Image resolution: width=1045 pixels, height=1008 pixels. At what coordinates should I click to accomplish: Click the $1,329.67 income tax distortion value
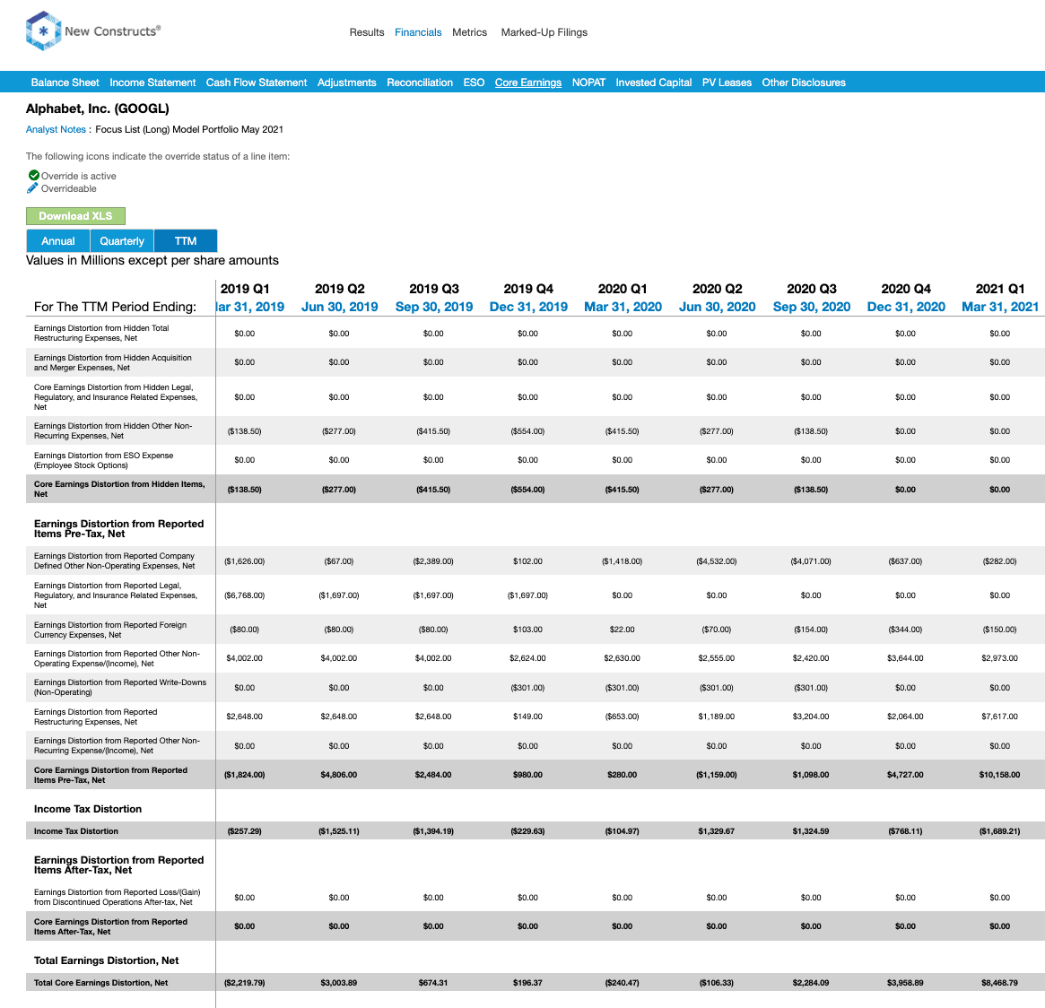tap(717, 831)
